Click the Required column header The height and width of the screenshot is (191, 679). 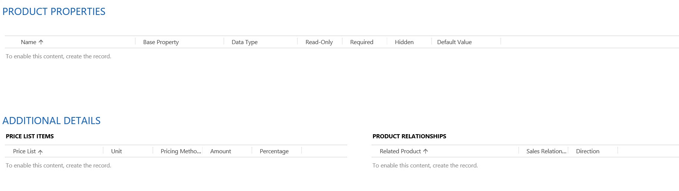tap(361, 42)
